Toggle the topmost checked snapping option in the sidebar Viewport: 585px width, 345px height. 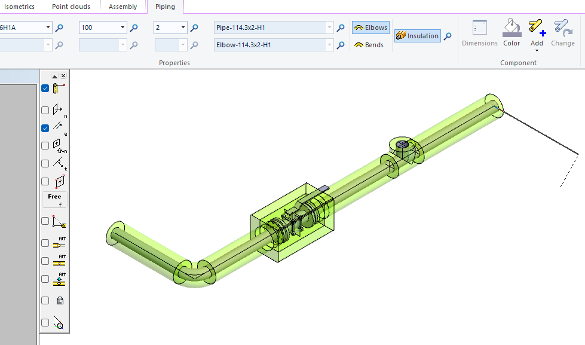click(x=45, y=88)
